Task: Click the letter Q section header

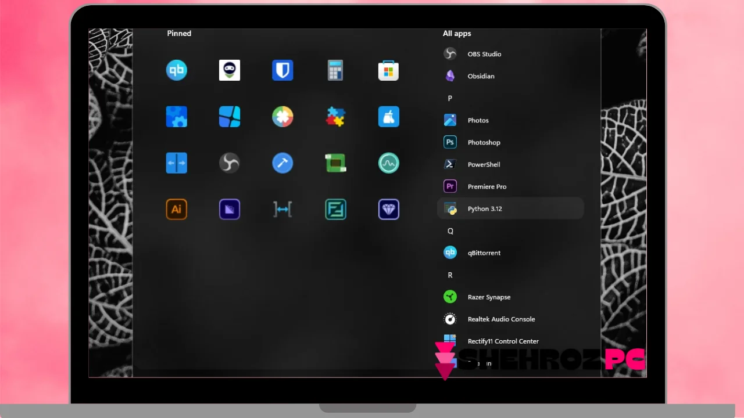Action: (x=450, y=230)
